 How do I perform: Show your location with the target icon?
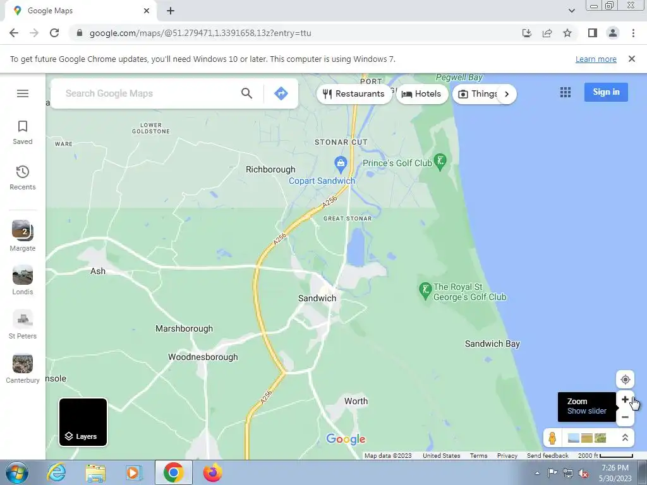pyautogui.click(x=625, y=380)
